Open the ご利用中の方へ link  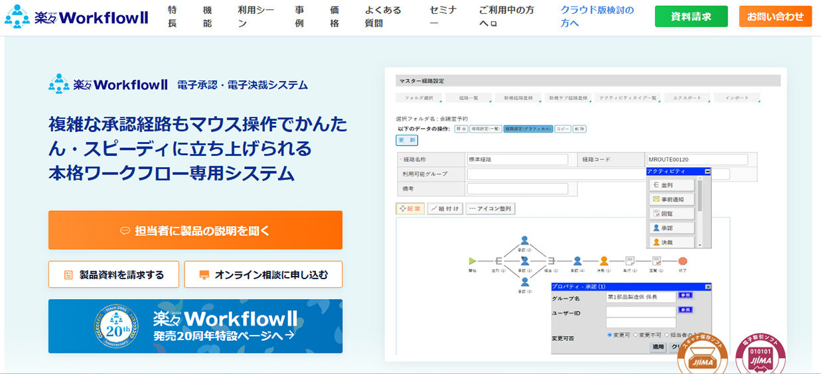506,17
